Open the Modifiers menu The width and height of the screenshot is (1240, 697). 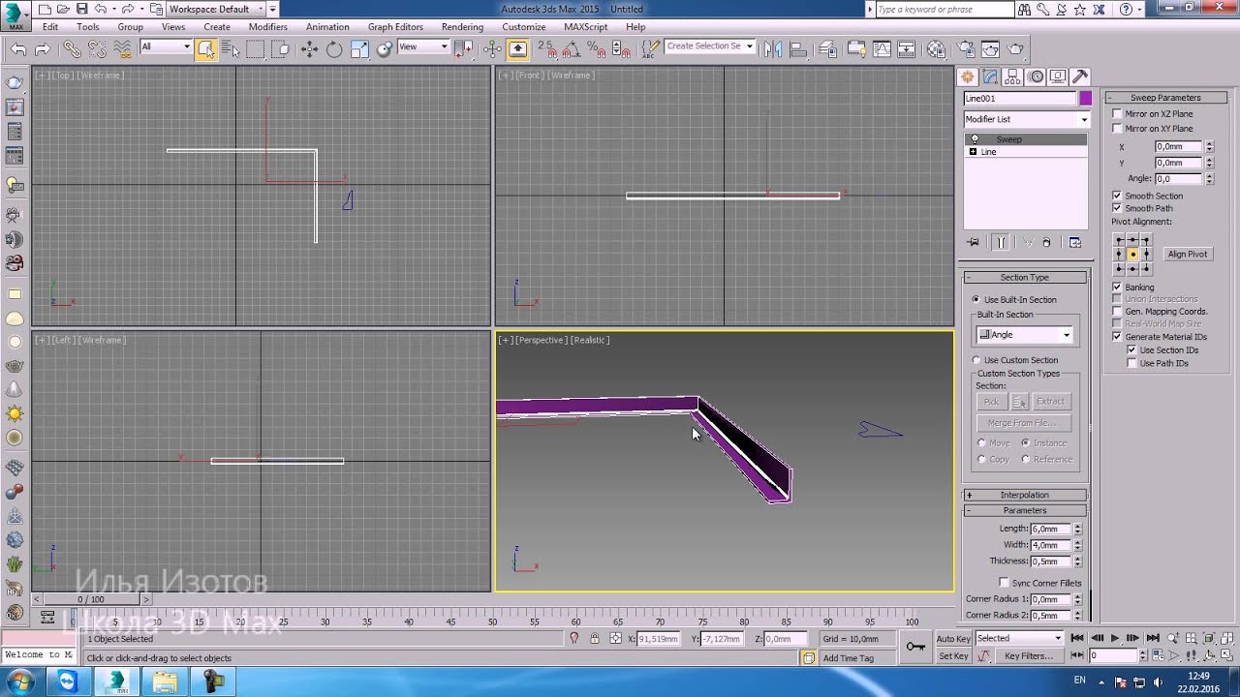pyautogui.click(x=267, y=27)
